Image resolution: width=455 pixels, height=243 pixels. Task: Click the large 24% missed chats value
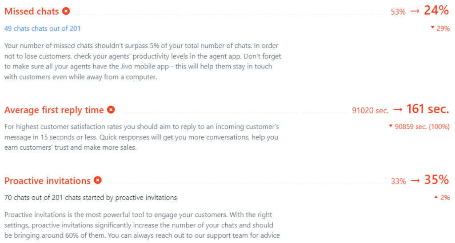coord(436,10)
